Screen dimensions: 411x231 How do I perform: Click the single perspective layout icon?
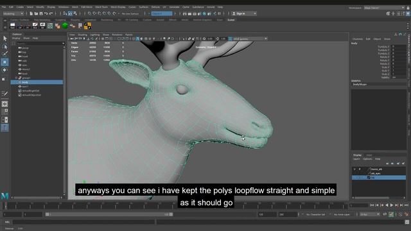4,104
